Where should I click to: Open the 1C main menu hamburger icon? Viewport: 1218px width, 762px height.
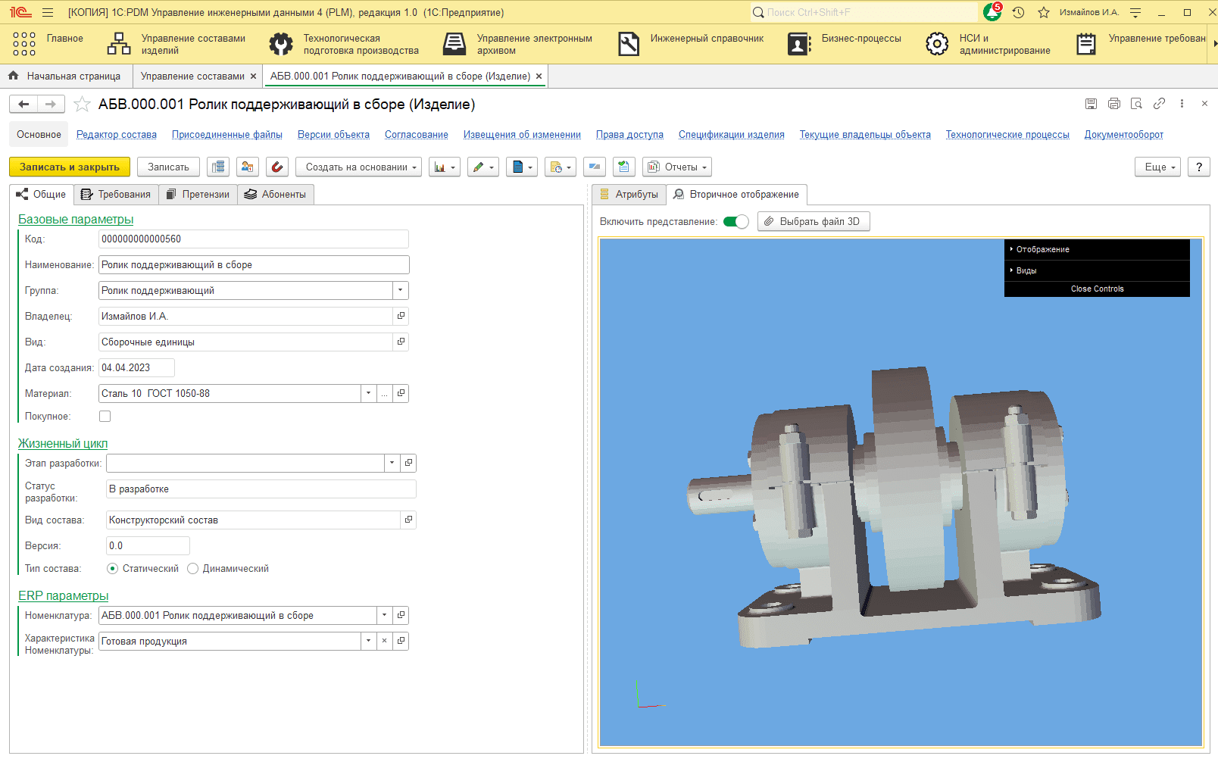coord(48,12)
